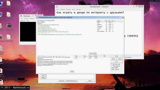The width and height of the screenshot is (160, 90).
Task: Maximize the Notepad window
Action: click(137, 6)
